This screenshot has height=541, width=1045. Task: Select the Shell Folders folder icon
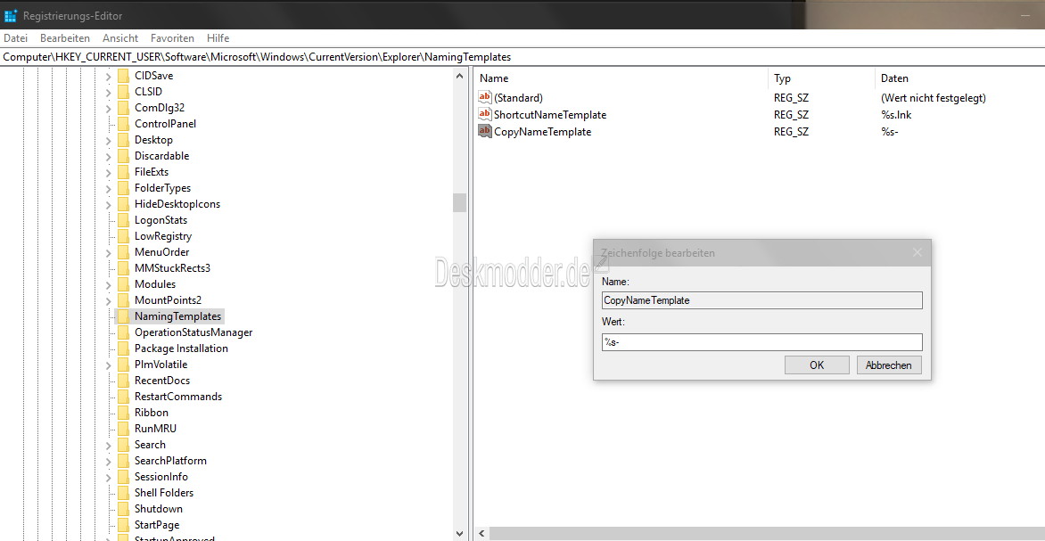click(x=123, y=492)
